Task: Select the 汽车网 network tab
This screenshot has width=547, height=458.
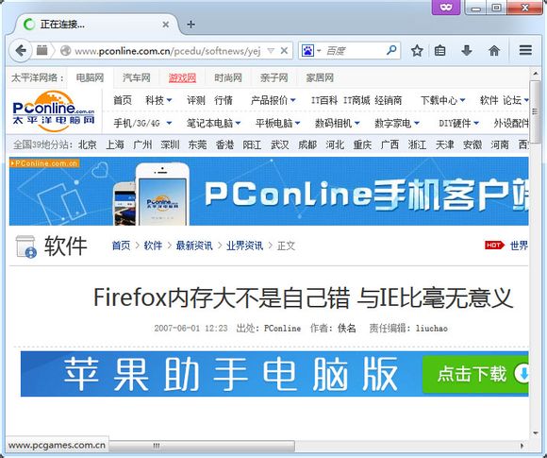Action: (137, 77)
